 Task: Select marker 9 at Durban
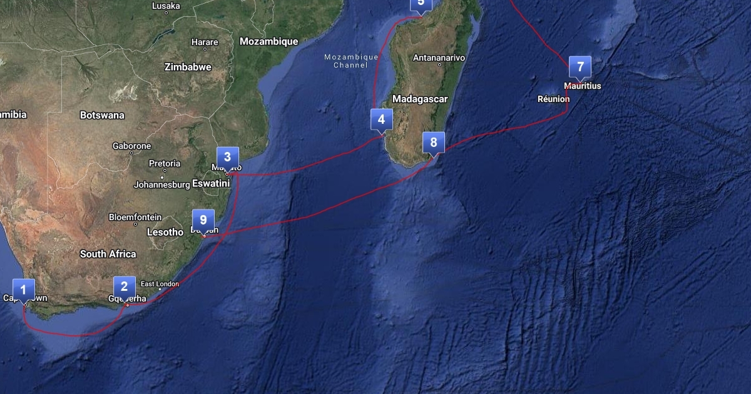pos(203,221)
